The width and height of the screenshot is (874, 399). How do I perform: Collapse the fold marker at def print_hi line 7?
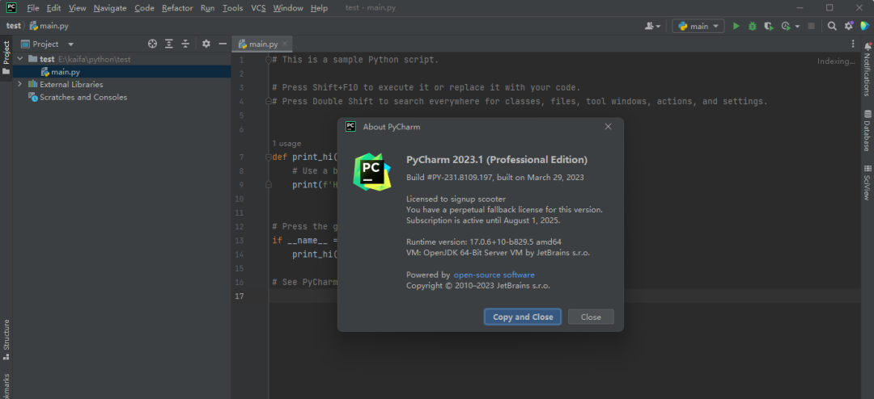pyautogui.click(x=268, y=157)
